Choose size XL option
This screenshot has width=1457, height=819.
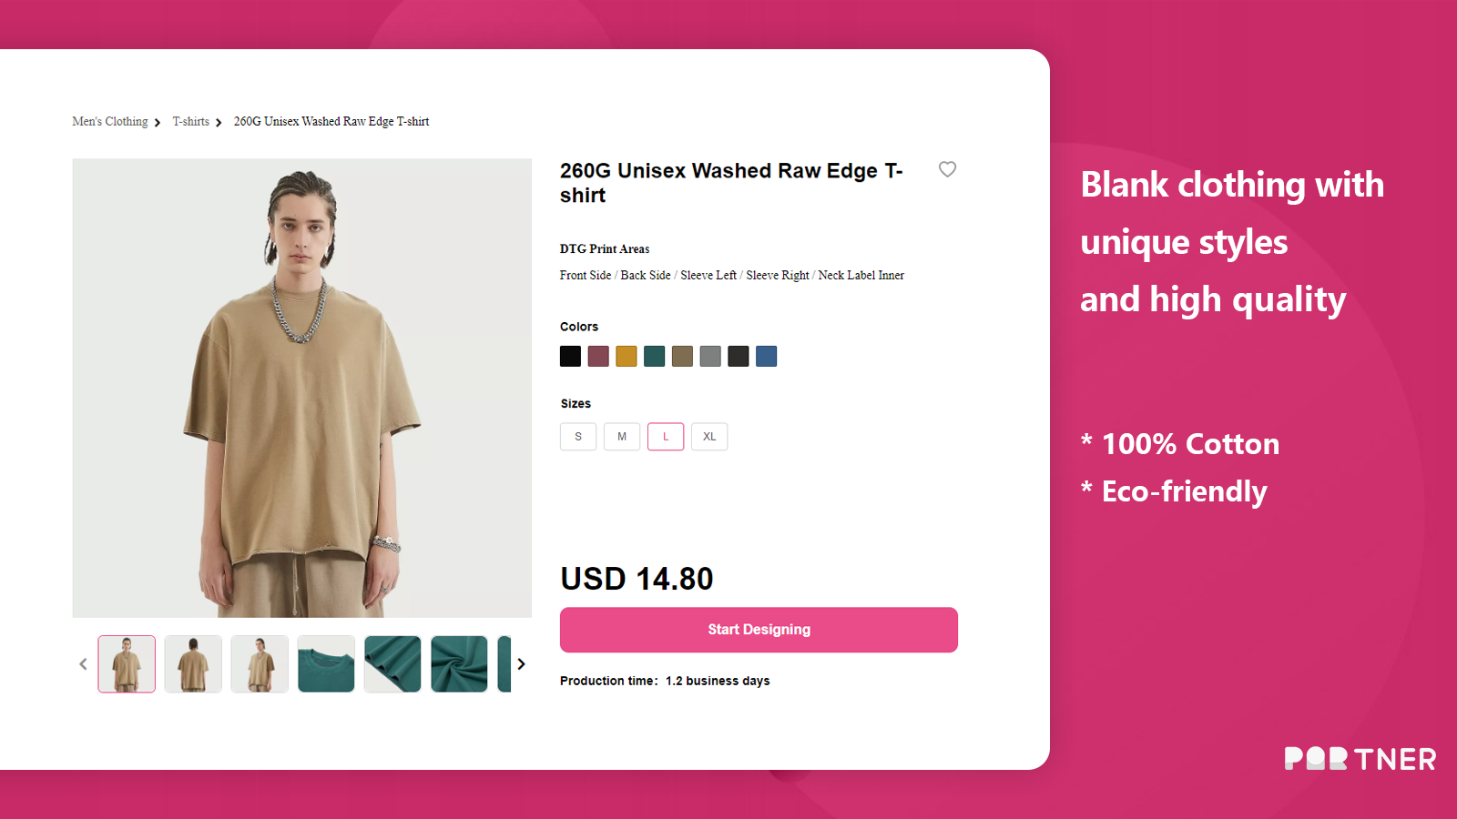point(709,437)
